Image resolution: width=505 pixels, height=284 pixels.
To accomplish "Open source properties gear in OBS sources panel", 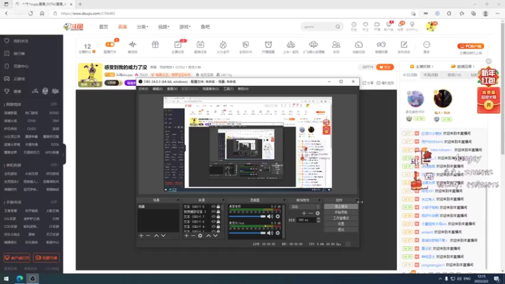I will tap(200, 235).
